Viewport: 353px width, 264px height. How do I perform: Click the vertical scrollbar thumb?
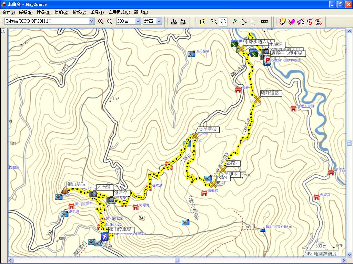pyautogui.click(x=349, y=143)
